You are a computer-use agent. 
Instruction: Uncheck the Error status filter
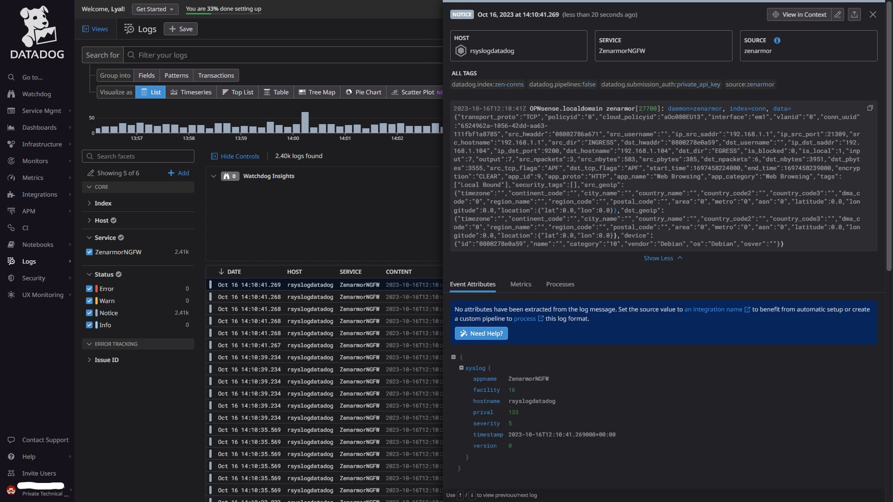[89, 289]
